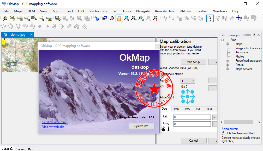Click the zoom to fit magnifier icon

click(x=141, y=18)
